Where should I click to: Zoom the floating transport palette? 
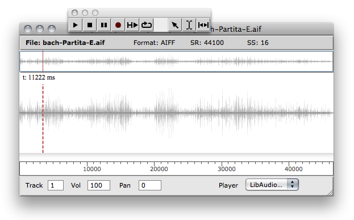tap(95, 13)
